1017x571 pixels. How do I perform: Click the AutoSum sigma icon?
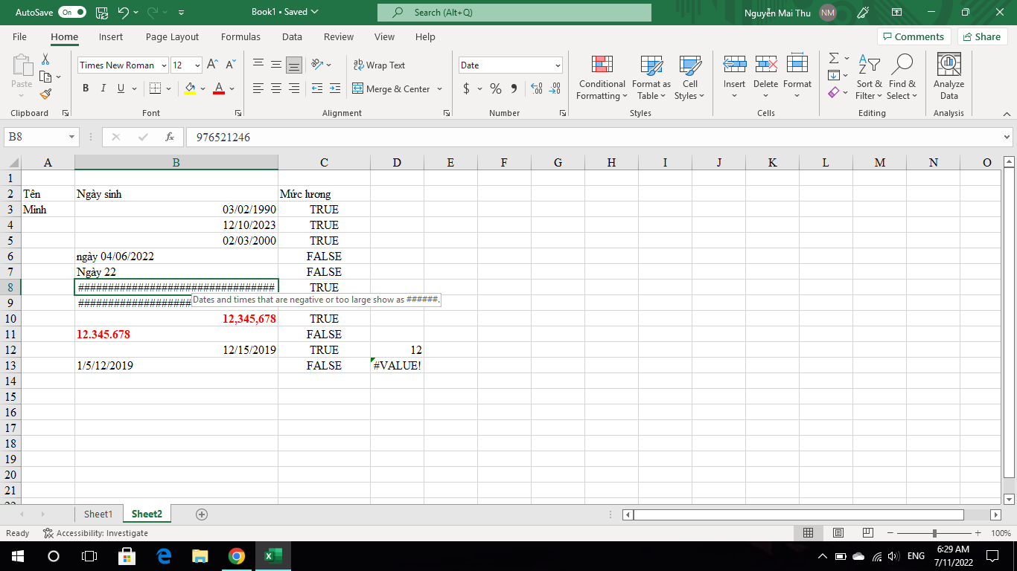834,58
